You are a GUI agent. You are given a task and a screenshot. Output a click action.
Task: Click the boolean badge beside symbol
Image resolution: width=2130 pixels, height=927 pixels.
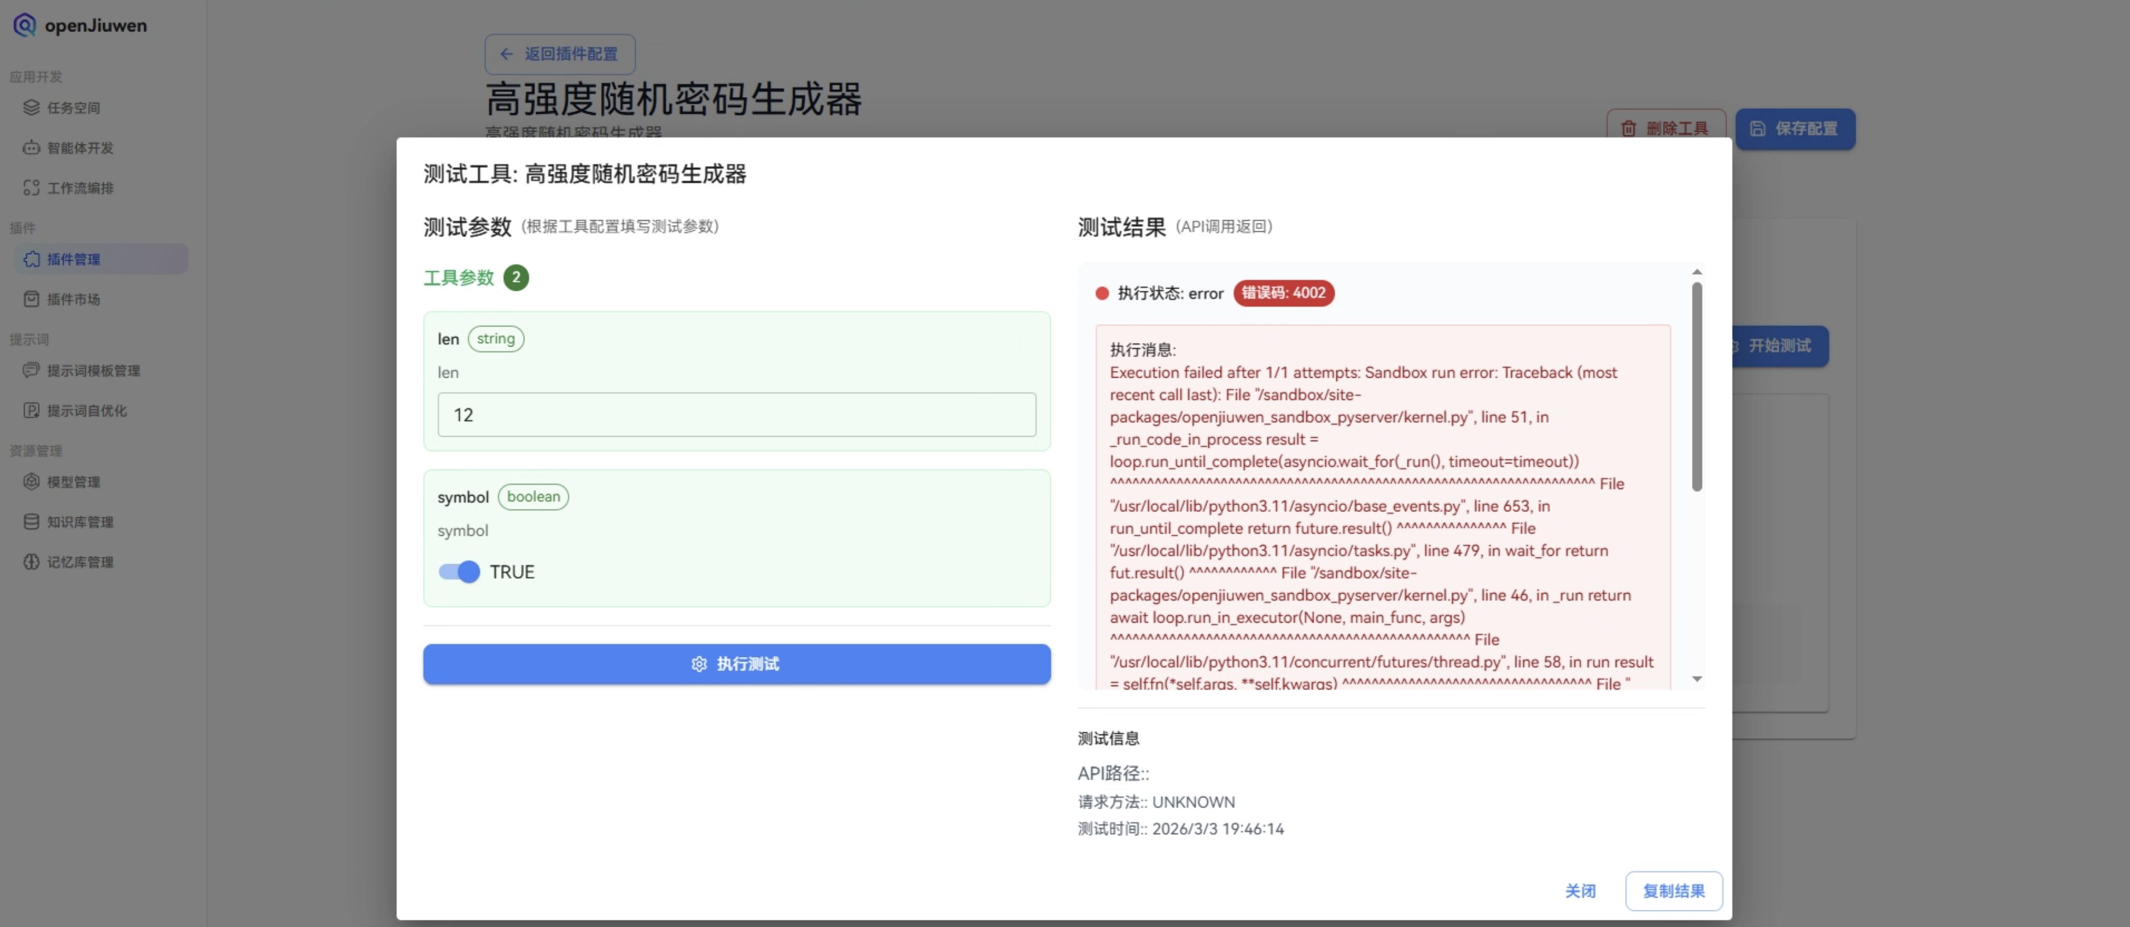pyautogui.click(x=534, y=497)
